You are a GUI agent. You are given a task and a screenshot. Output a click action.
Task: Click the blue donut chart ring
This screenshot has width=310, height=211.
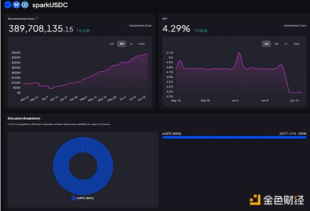coord(59,165)
